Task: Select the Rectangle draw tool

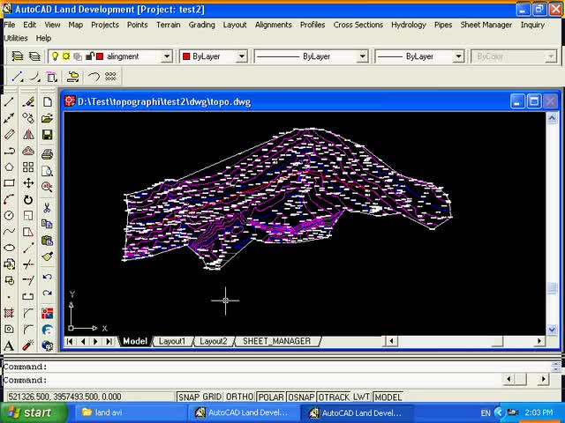Action: coord(9,183)
